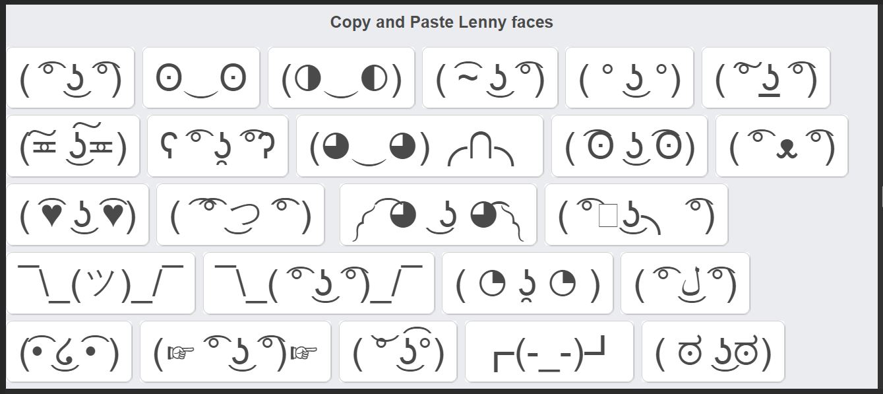Copy the ┌(-_-)┘ dancing face
Screen dimensions: 883x394
(x=549, y=352)
